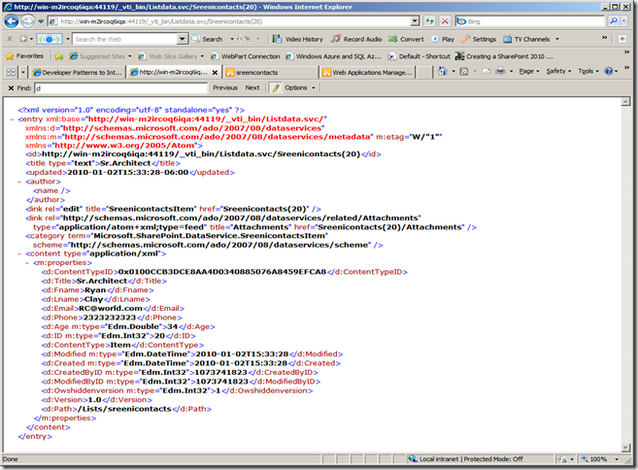Click Record Audio in the toolbar
Screen dimensions: 638x470
(356, 39)
